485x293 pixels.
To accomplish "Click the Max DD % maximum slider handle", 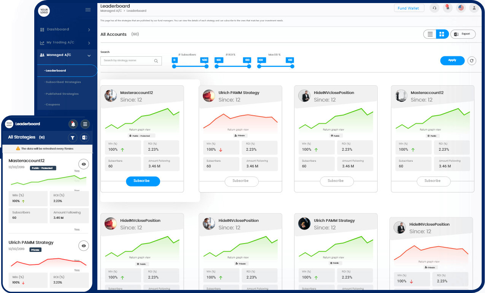I will click(x=292, y=66).
